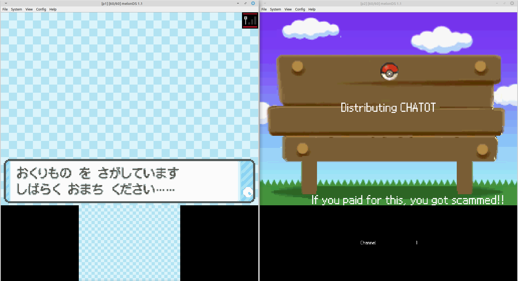Click the "Channel" label on p2 bottom screen

point(368,243)
